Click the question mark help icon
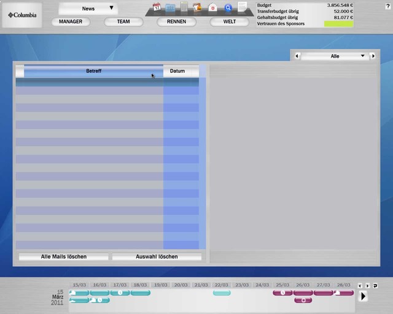 click(387, 6)
